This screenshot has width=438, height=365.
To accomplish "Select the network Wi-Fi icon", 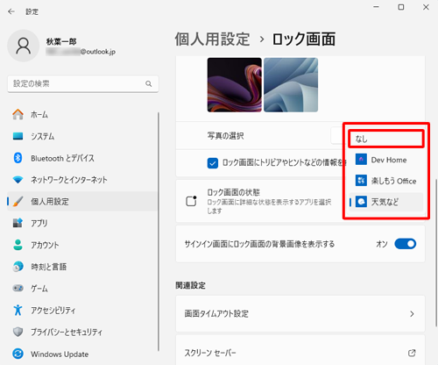I will coord(18,180).
